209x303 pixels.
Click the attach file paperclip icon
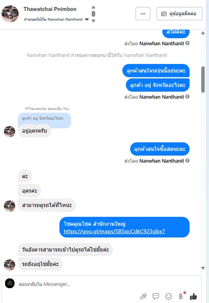coord(143,296)
